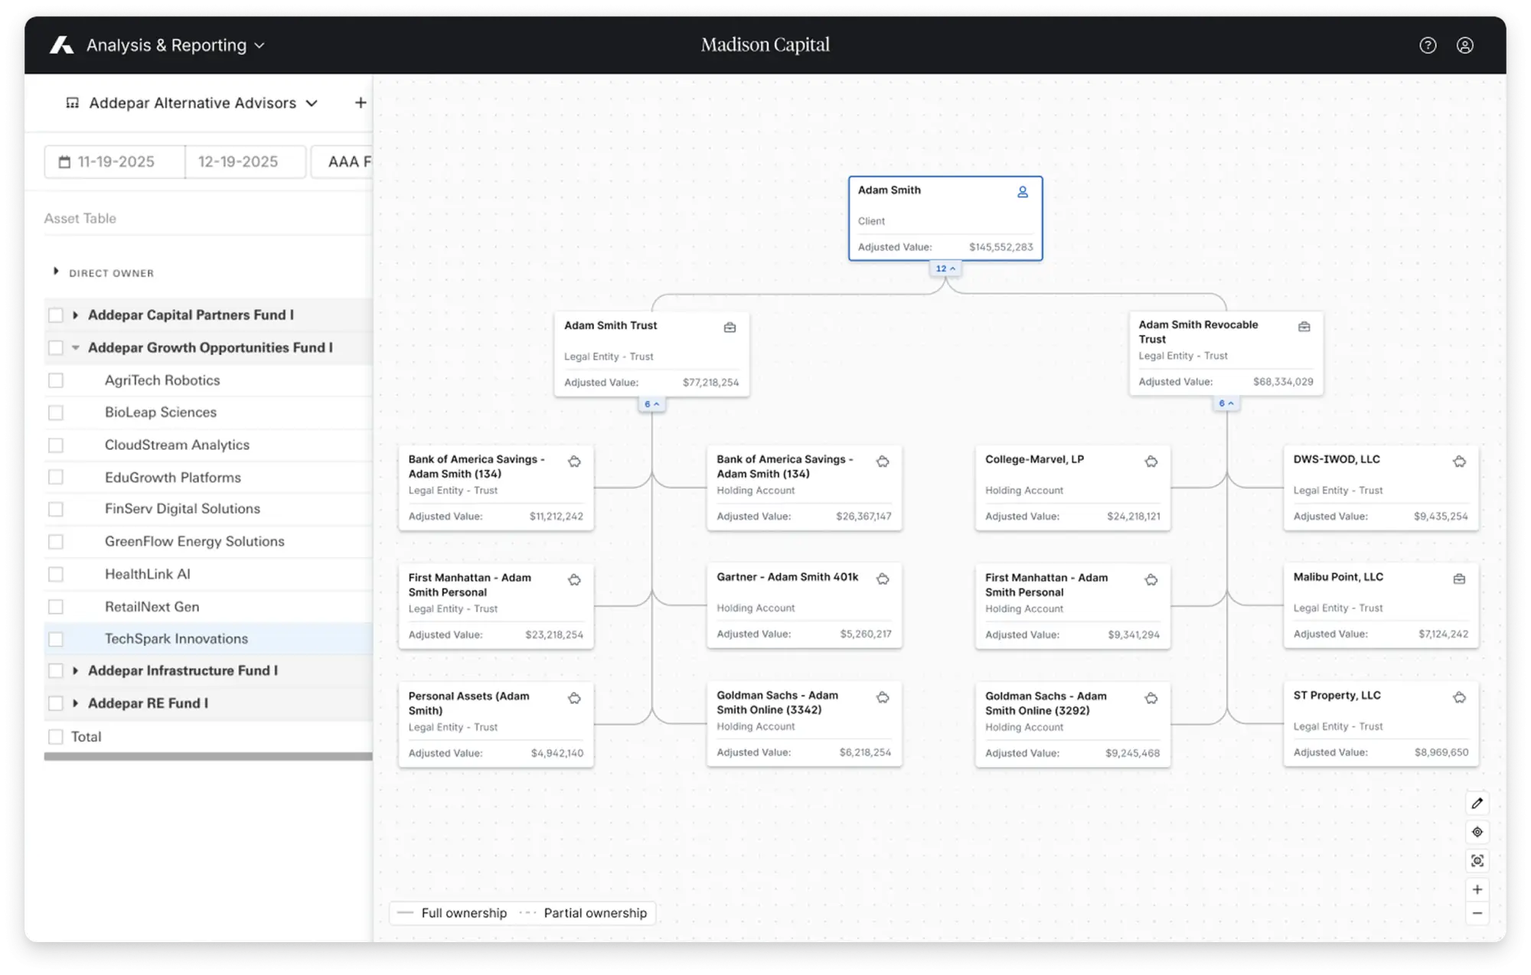
Task: Check the Addepar Capital Partners Fund I checkbox
Action: point(55,315)
